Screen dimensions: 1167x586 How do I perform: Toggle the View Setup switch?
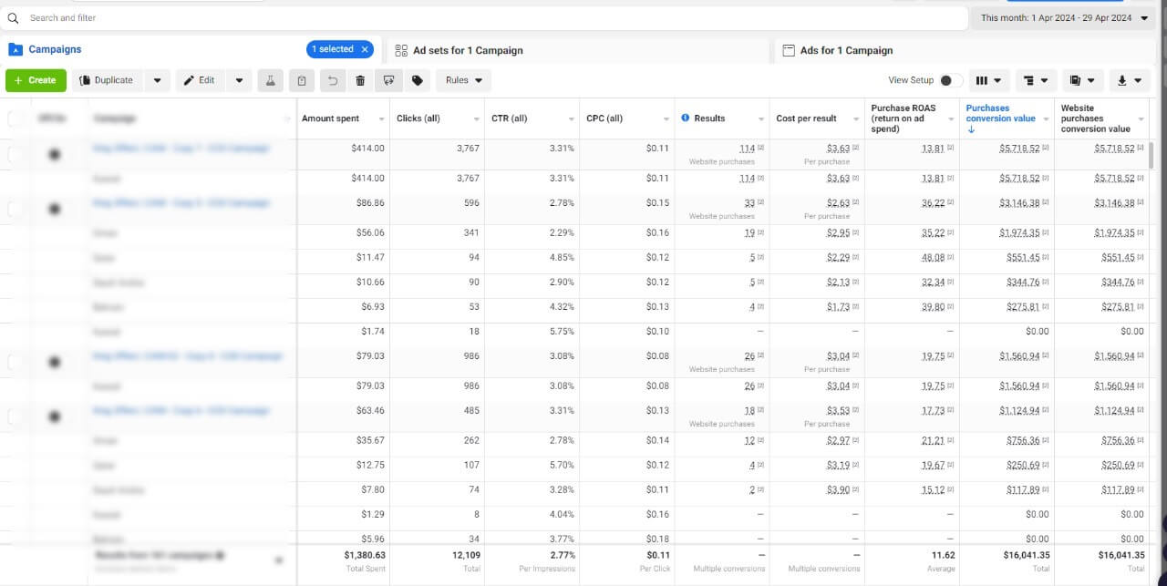point(950,80)
